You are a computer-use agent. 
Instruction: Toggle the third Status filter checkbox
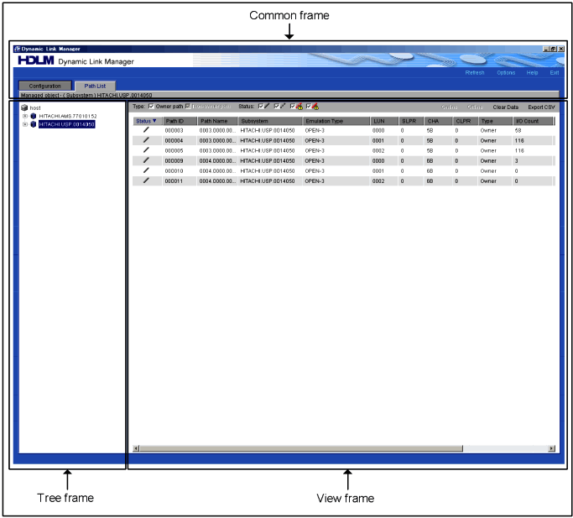click(x=293, y=107)
